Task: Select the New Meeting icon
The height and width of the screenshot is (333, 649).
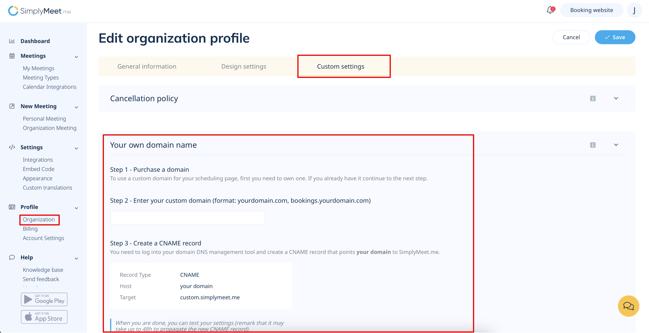Action: [x=12, y=106]
